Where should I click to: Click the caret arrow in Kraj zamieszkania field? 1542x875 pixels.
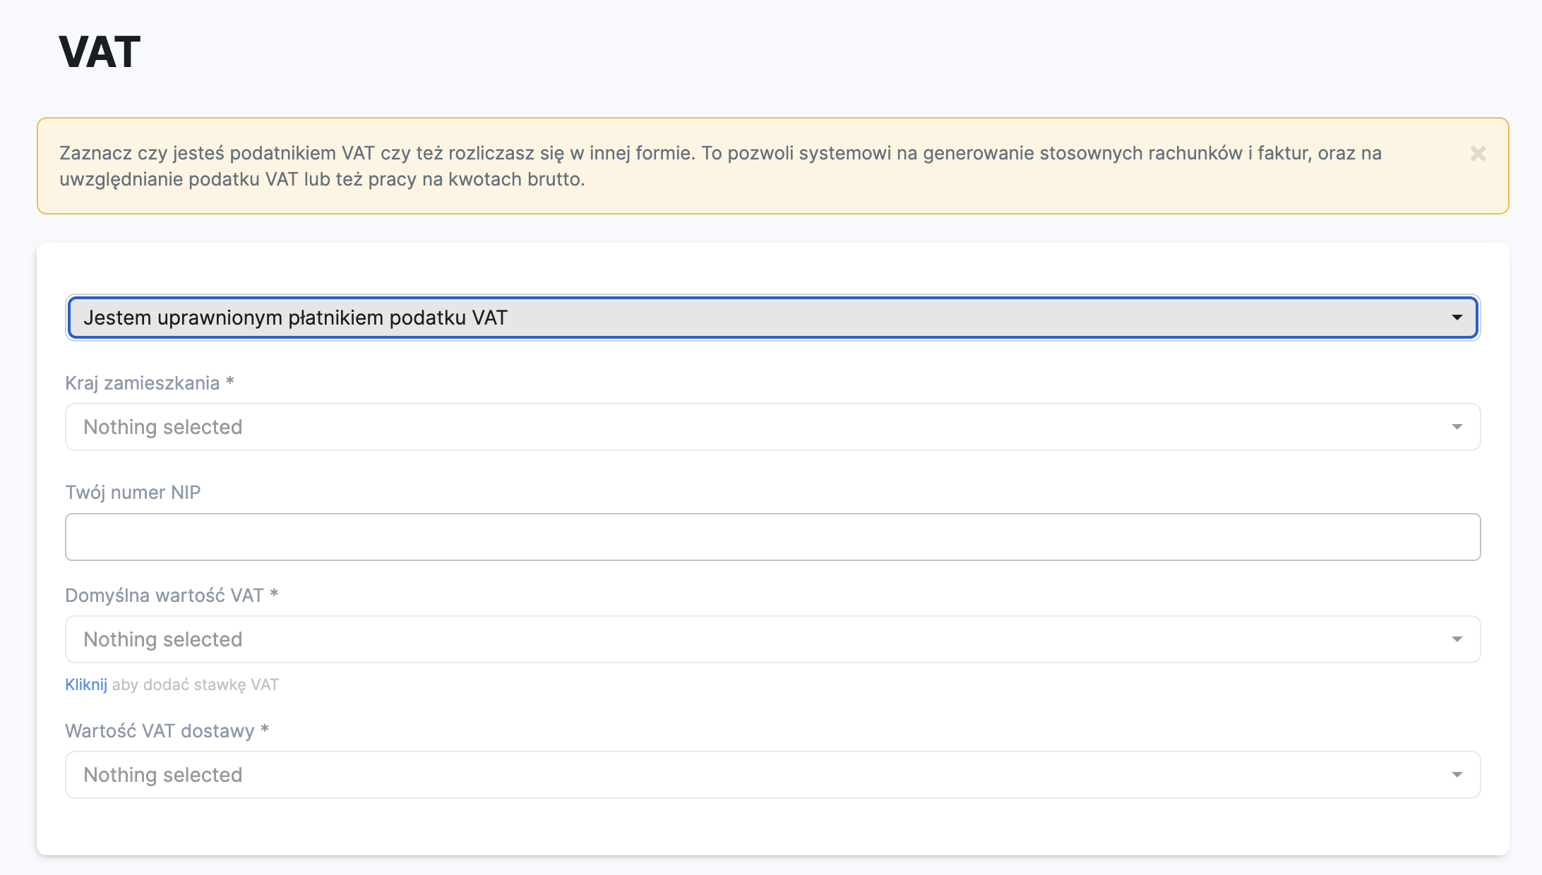[x=1457, y=427]
